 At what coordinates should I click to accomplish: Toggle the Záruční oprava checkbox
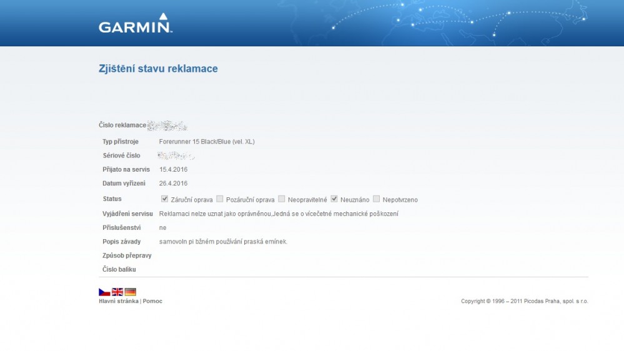click(164, 199)
